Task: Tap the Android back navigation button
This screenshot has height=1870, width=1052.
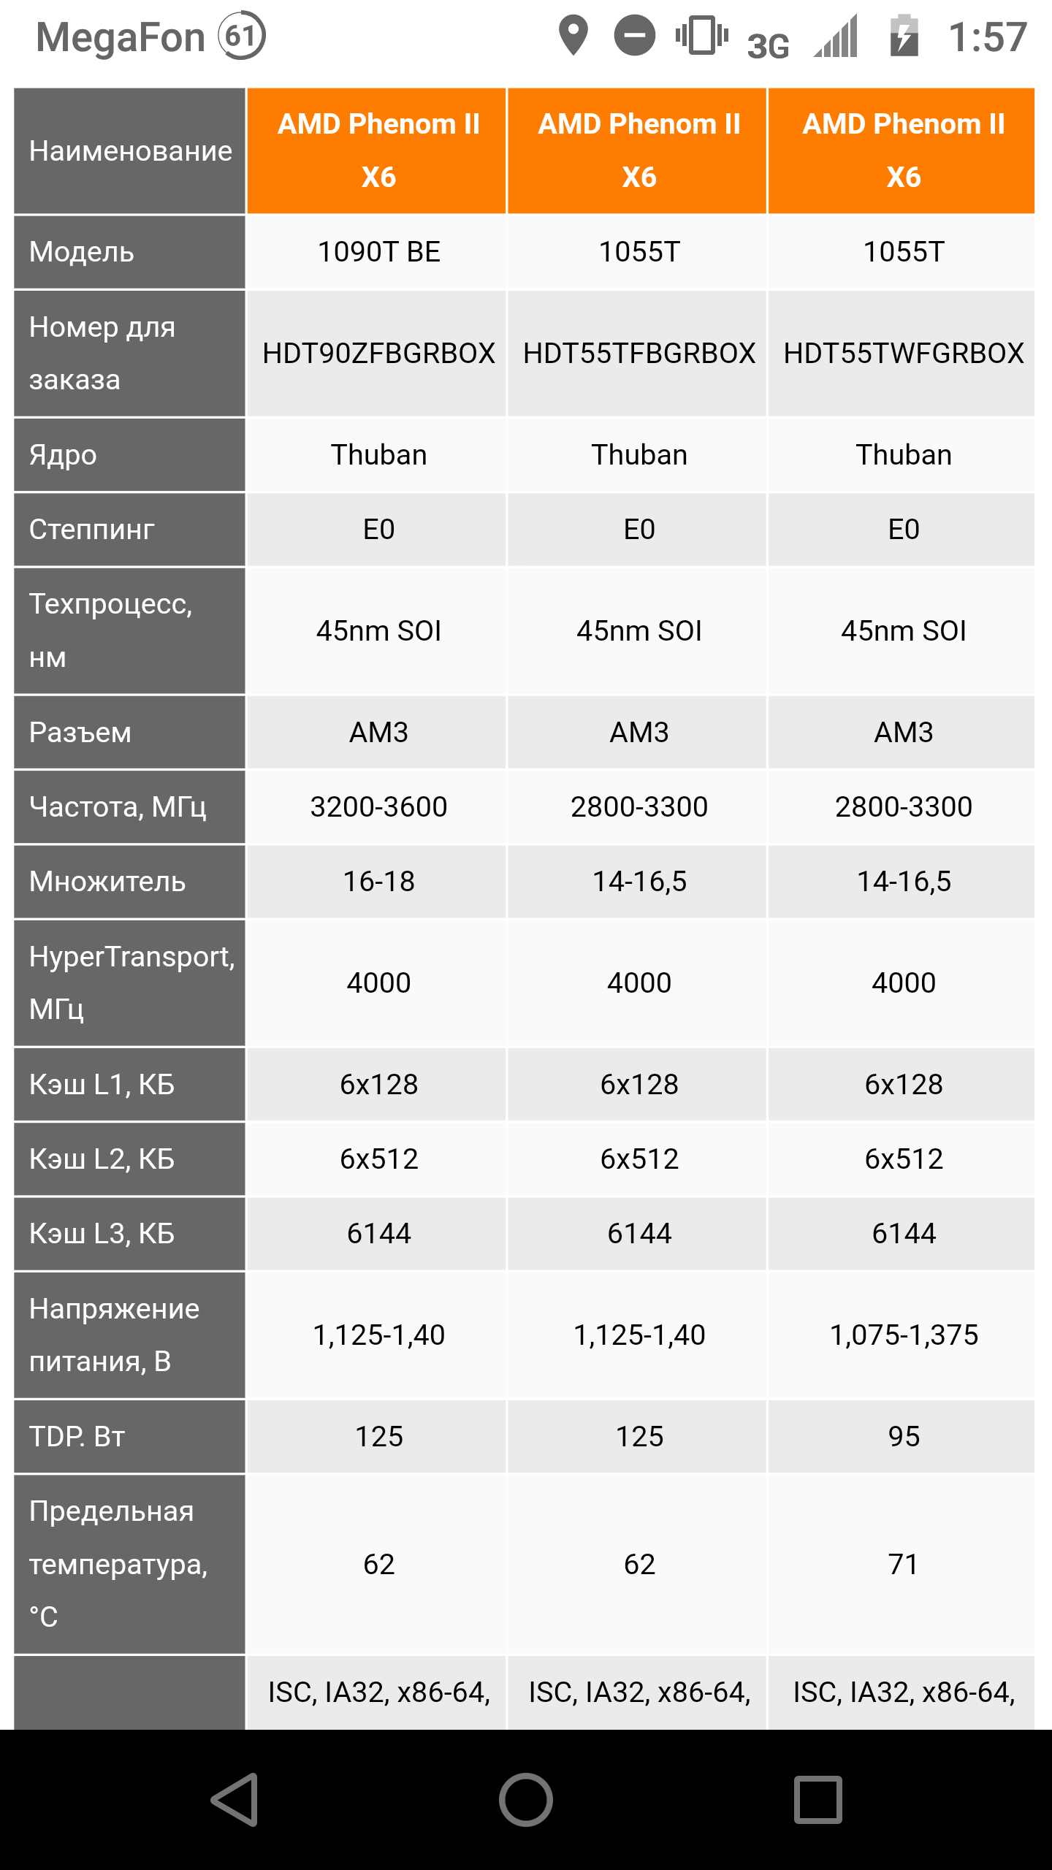Action: tap(235, 1800)
